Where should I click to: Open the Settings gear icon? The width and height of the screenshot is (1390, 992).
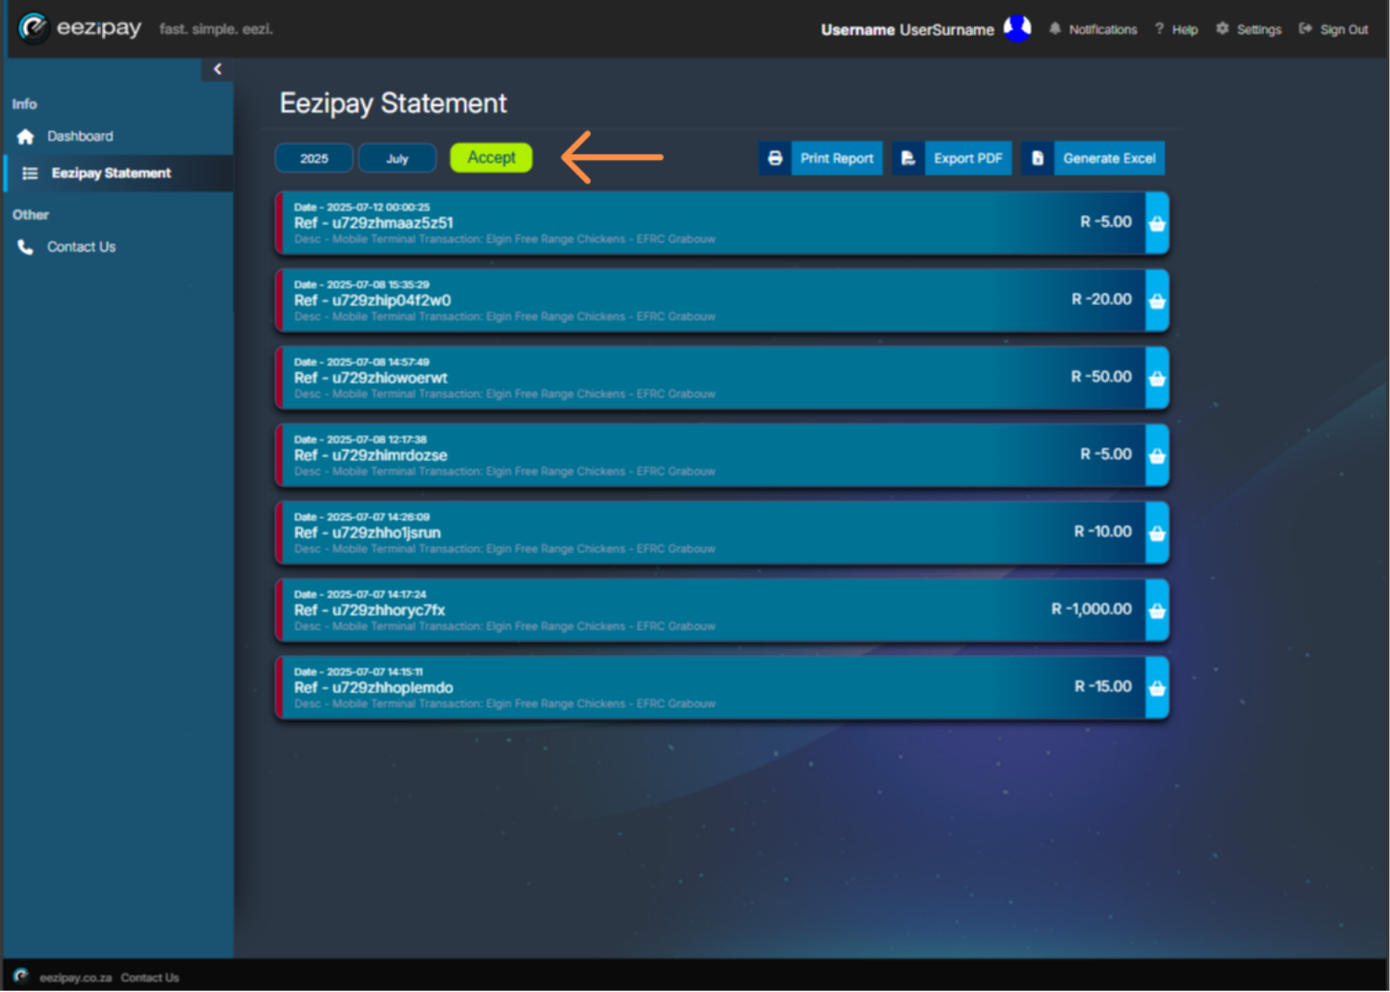coord(1222,28)
